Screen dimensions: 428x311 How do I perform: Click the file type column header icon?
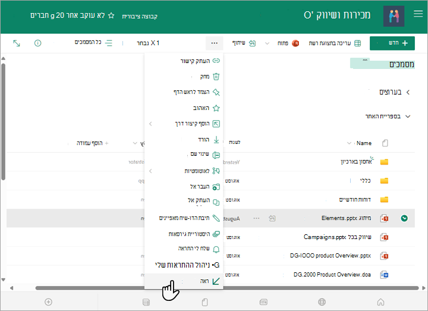[x=385, y=143]
